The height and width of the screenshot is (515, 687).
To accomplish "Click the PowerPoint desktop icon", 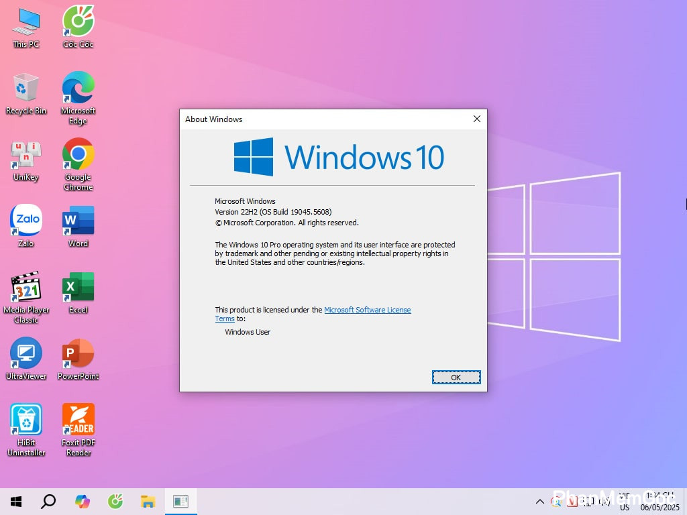I will coord(78,353).
